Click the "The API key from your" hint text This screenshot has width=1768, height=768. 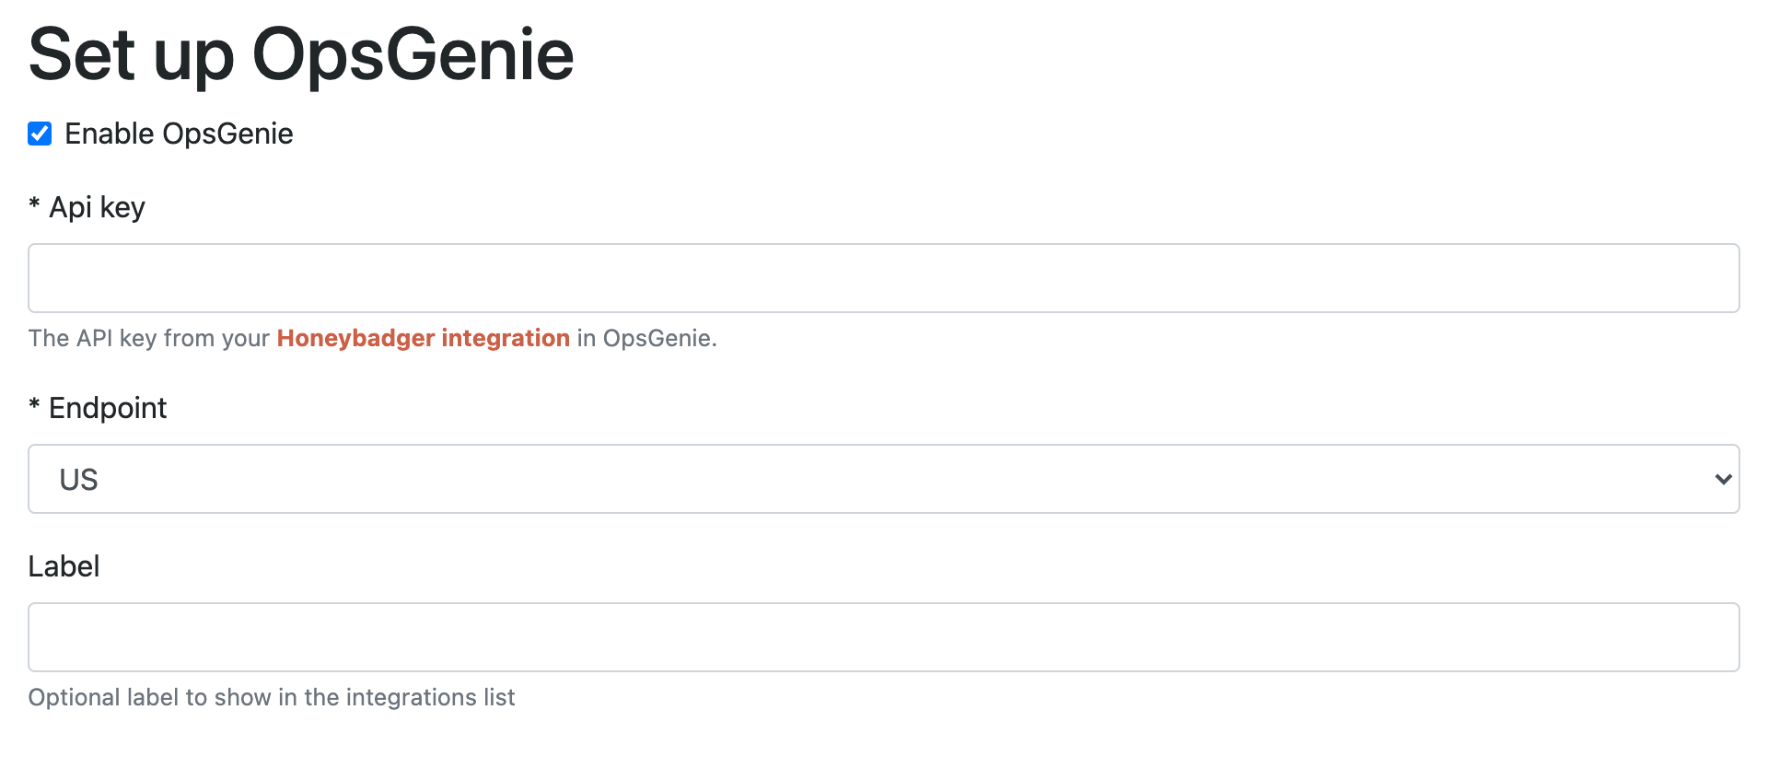click(148, 338)
